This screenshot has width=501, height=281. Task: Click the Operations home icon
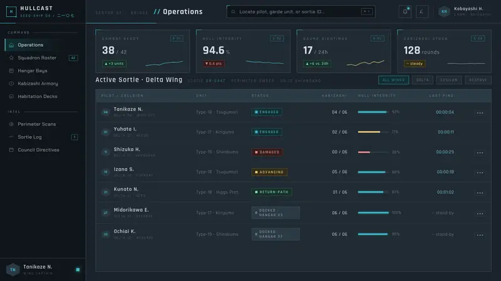[x=11, y=45]
